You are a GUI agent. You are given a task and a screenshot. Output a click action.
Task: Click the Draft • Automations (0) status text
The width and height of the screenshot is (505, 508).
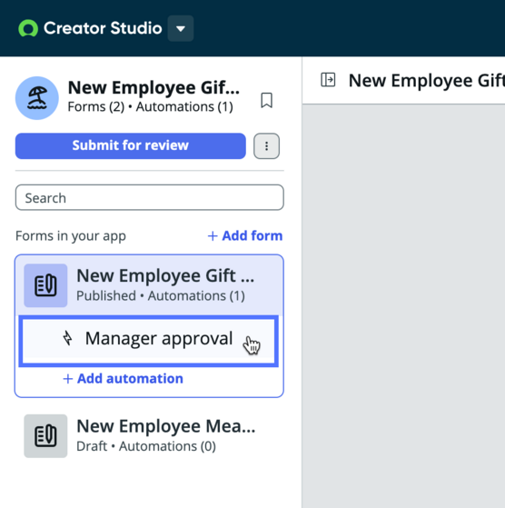pyautogui.click(x=146, y=446)
